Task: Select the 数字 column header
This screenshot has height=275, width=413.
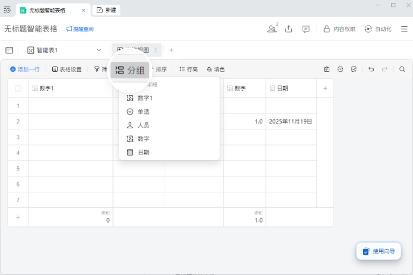Action: pyautogui.click(x=244, y=88)
